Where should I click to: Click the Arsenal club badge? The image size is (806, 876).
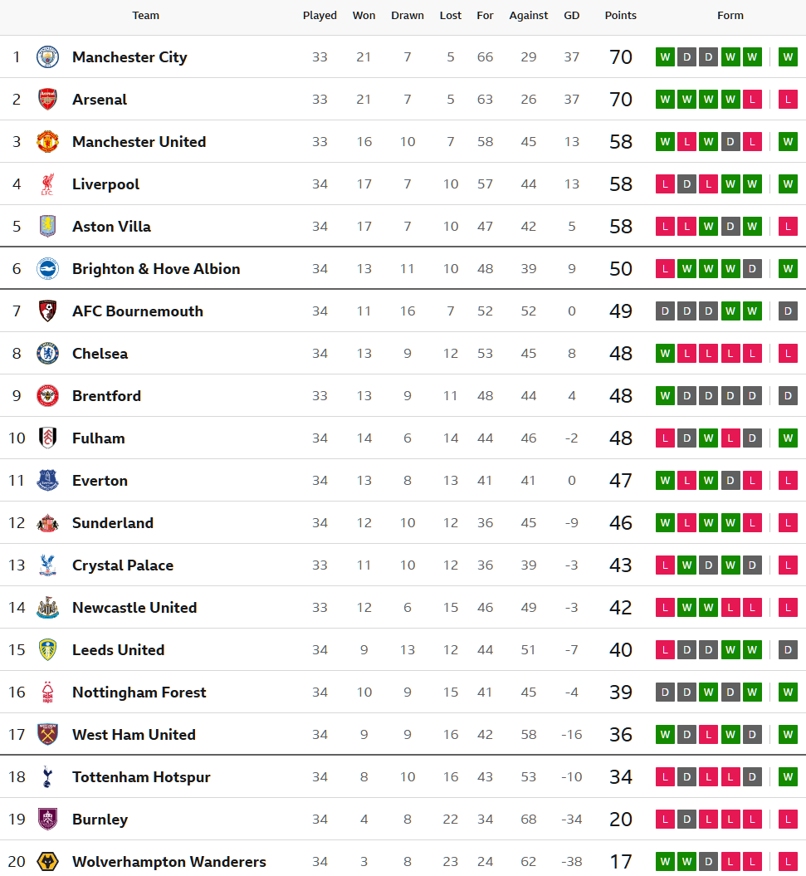[47, 100]
